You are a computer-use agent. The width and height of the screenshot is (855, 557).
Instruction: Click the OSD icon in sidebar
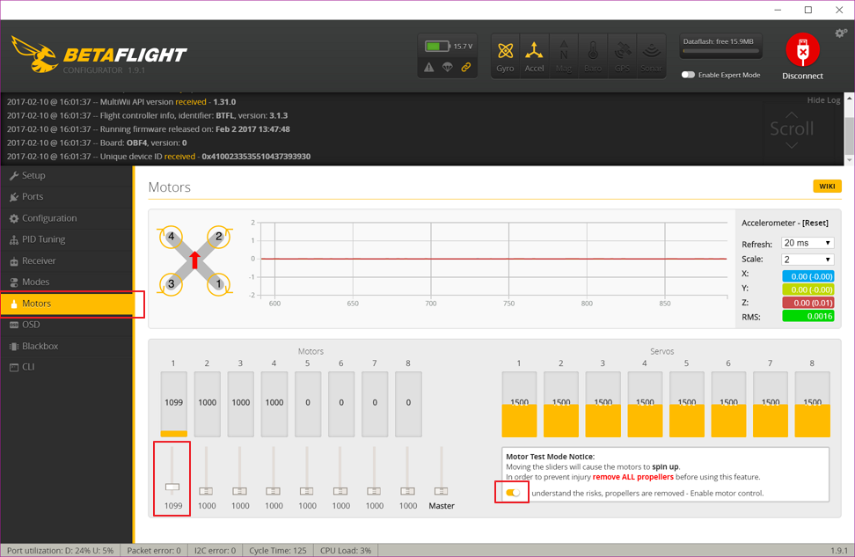(14, 325)
